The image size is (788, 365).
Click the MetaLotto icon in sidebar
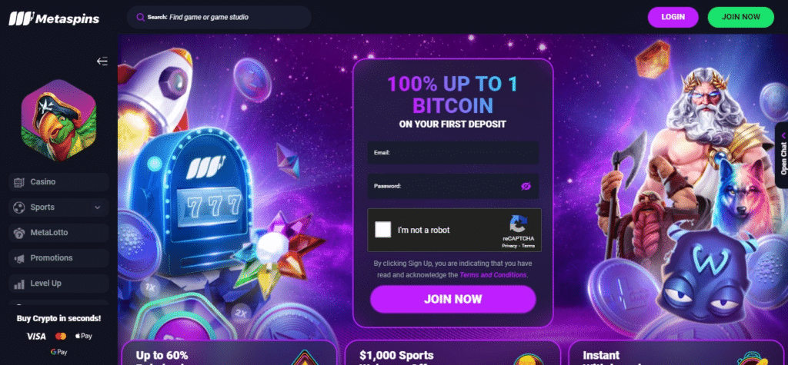tap(19, 233)
